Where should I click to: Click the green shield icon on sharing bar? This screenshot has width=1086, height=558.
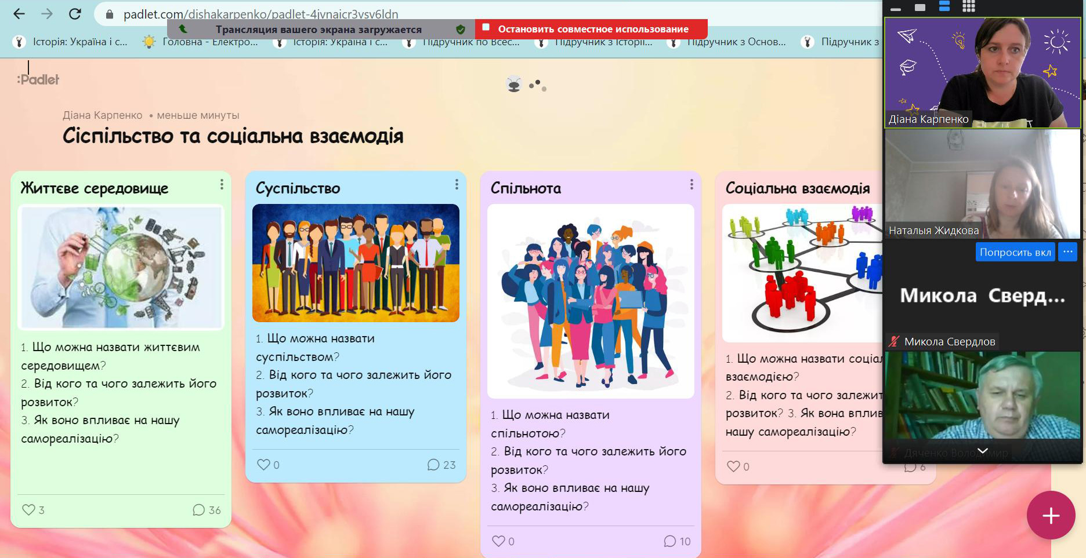(461, 29)
